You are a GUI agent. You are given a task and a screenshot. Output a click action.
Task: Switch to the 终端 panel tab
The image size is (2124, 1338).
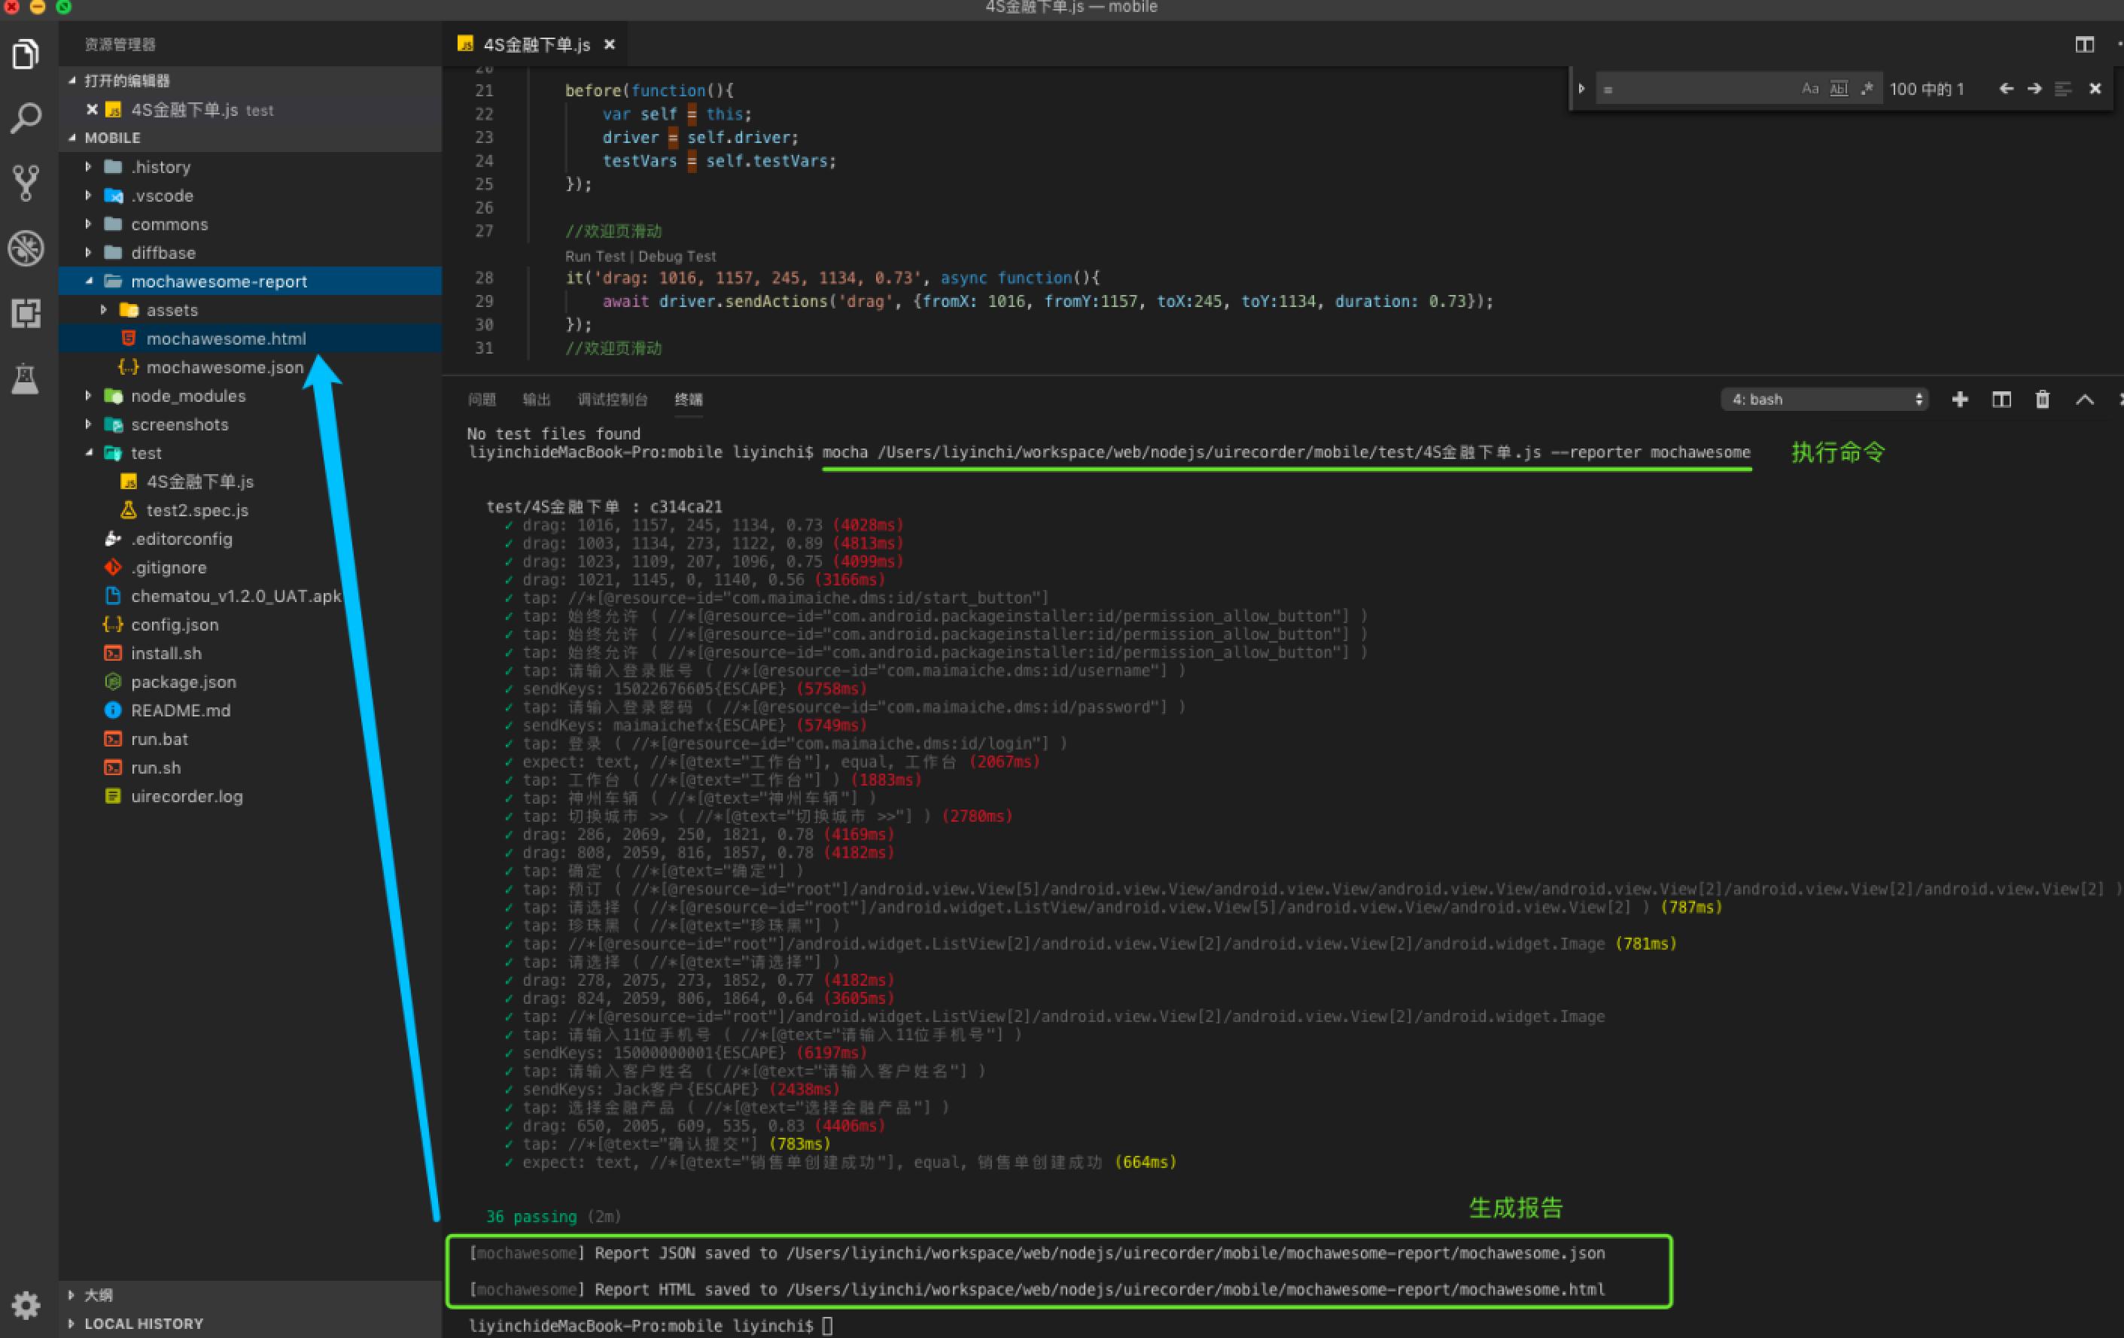point(689,400)
